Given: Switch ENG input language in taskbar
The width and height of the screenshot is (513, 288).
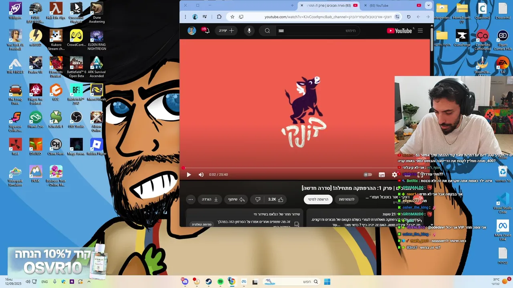Looking at the screenshot, I should click(x=44, y=282).
